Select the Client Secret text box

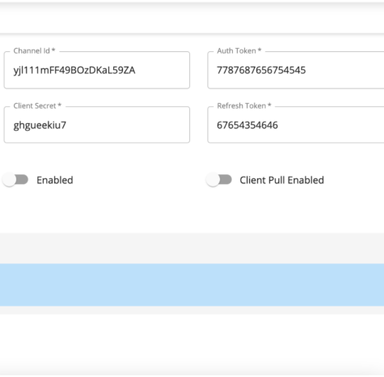point(97,125)
